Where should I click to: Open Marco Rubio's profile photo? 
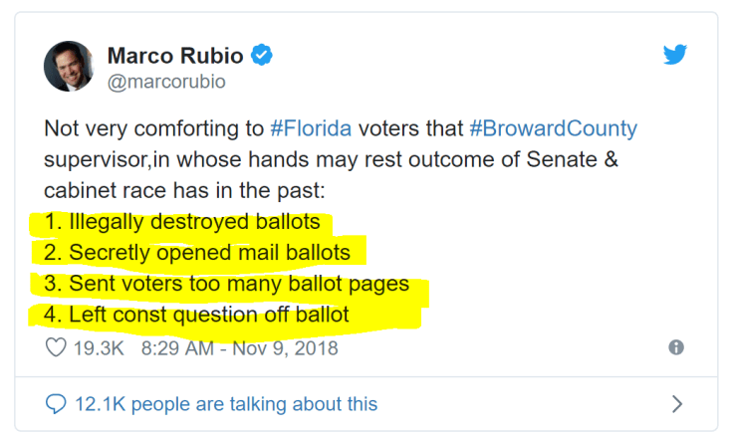[x=69, y=67]
